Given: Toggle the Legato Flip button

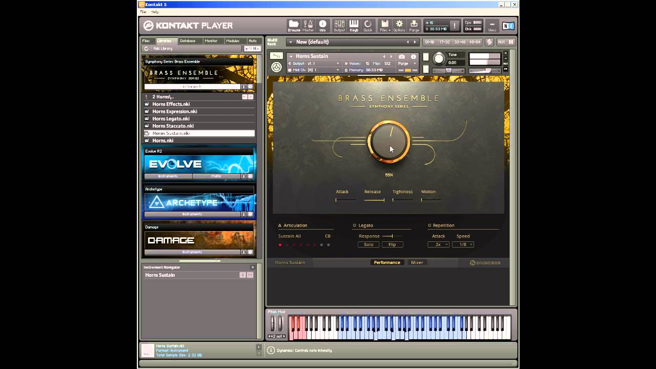Looking at the screenshot, I should [x=392, y=244].
